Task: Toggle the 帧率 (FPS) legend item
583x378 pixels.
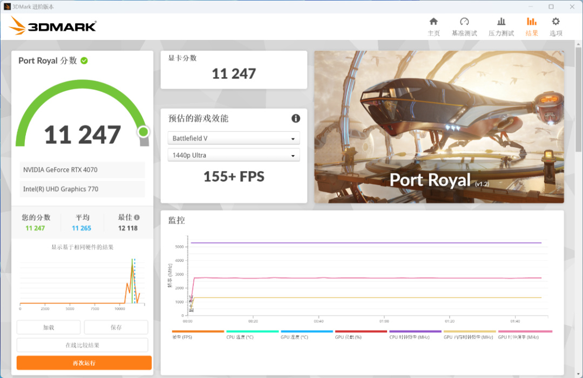Action: (198, 334)
